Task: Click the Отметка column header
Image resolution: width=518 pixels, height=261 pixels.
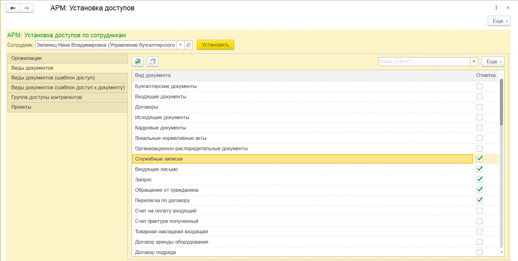Action: (486, 75)
